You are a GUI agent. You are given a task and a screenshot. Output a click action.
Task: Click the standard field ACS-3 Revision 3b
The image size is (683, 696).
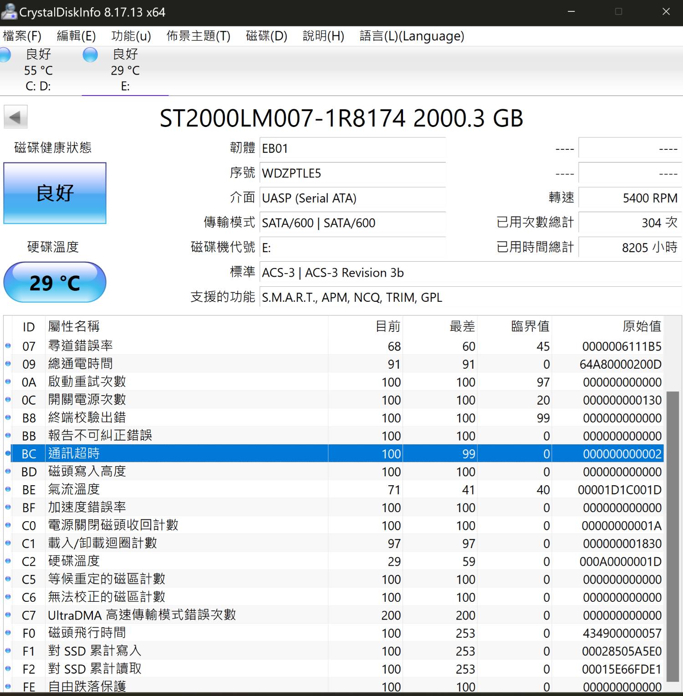[471, 272]
